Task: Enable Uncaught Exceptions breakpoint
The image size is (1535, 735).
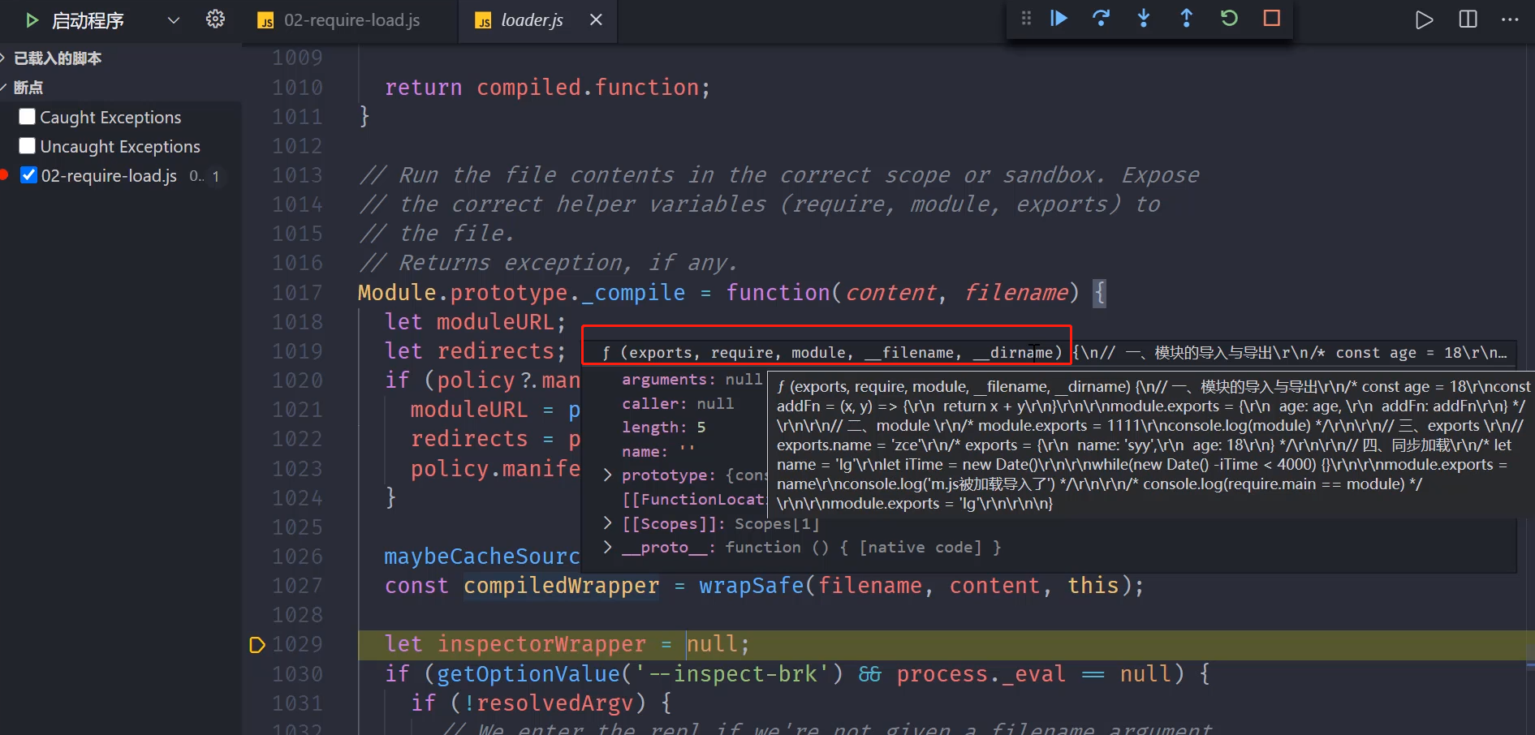Action: [27, 146]
